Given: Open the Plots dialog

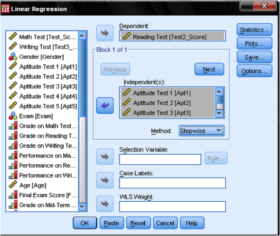Looking at the screenshot, I should point(254,44).
